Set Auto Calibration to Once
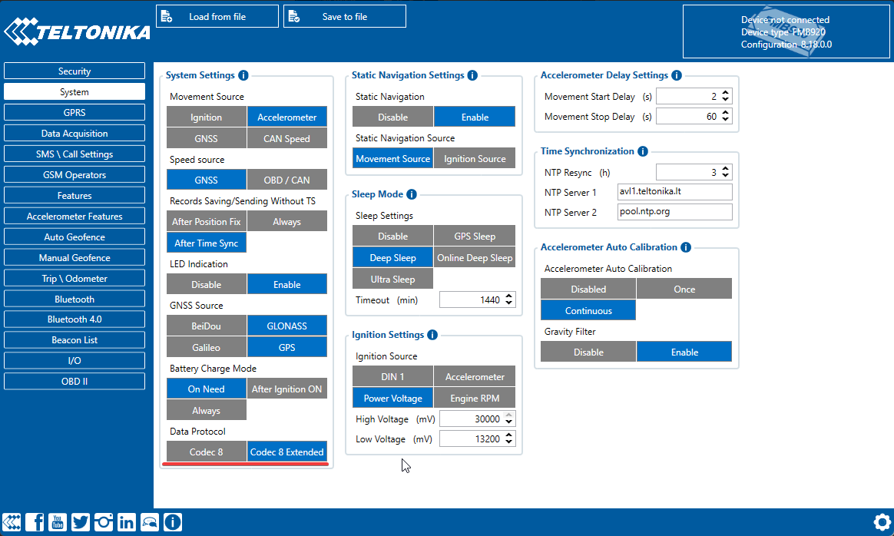The image size is (894, 536). coord(684,289)
